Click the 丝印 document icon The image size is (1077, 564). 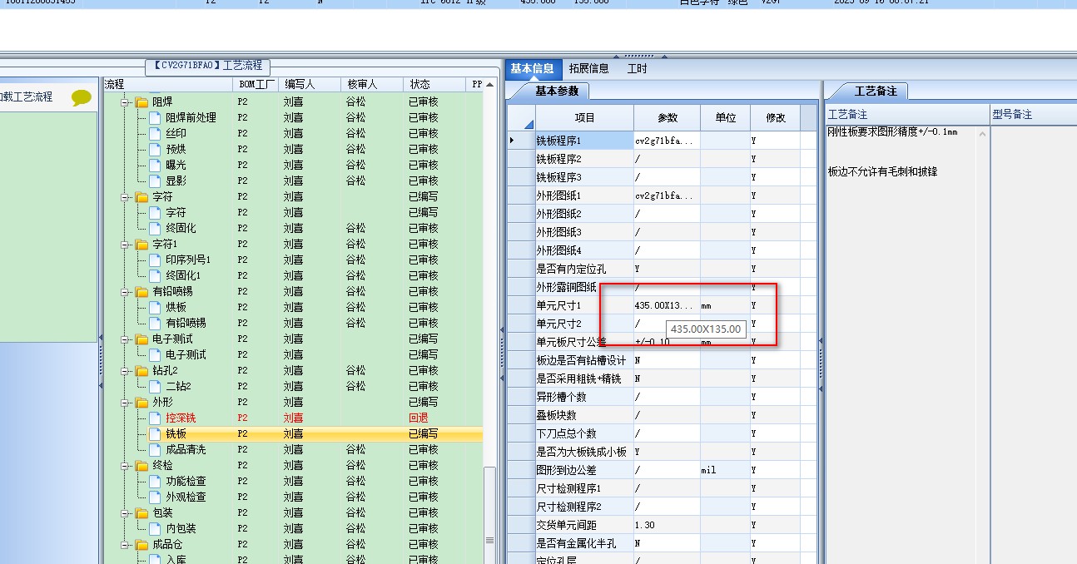tap(155, 134)
